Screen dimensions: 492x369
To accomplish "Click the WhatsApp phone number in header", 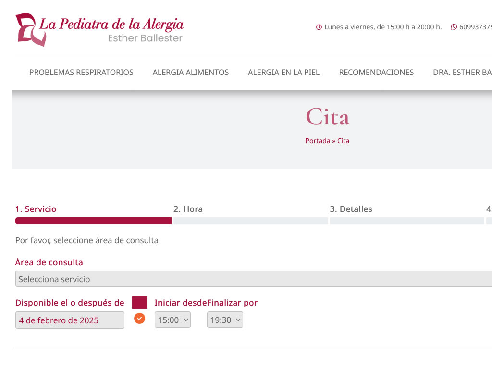I will [x=475, y=27].
